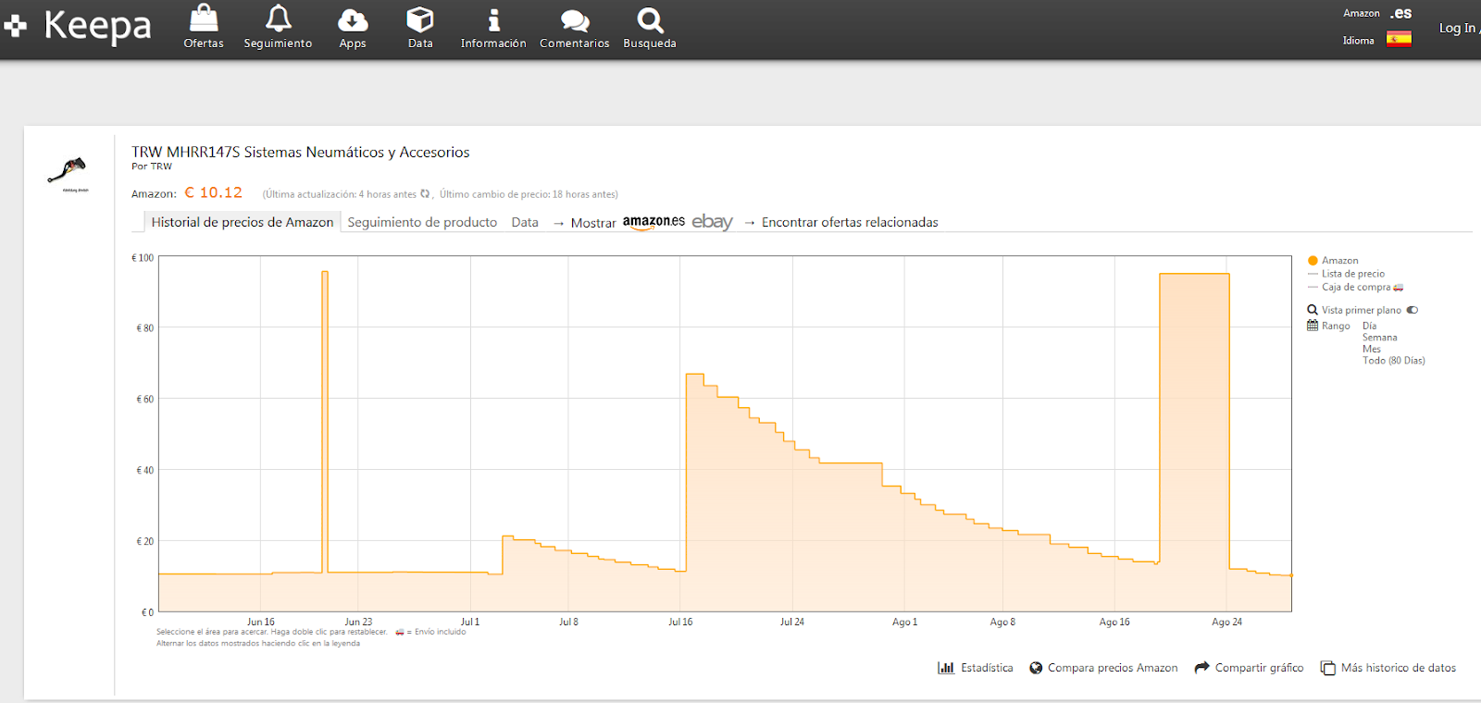The image size is (1481, 703).
Task: Click the Vista primer plano magnifier icon
Action: 1312,310
